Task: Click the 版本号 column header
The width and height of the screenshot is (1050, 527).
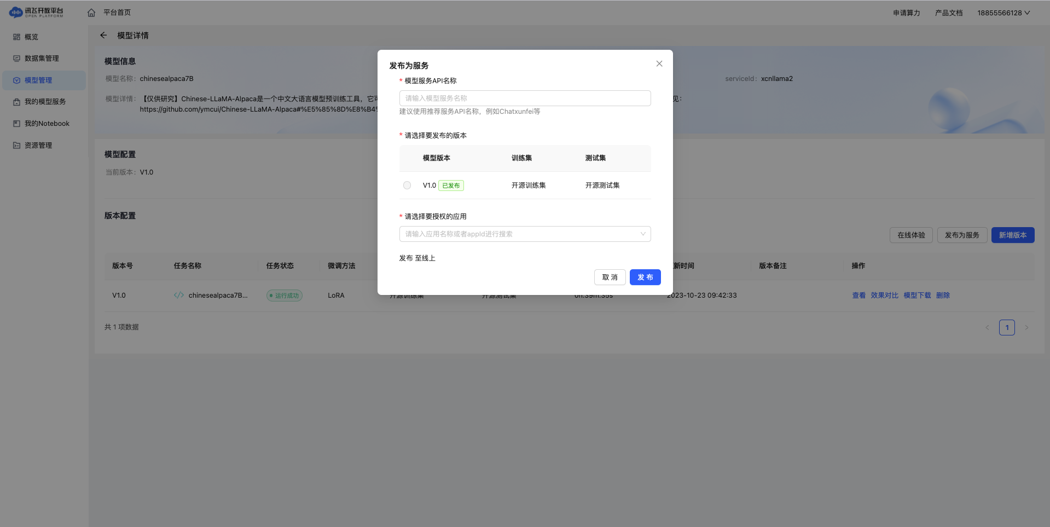Action: point(123,266)
